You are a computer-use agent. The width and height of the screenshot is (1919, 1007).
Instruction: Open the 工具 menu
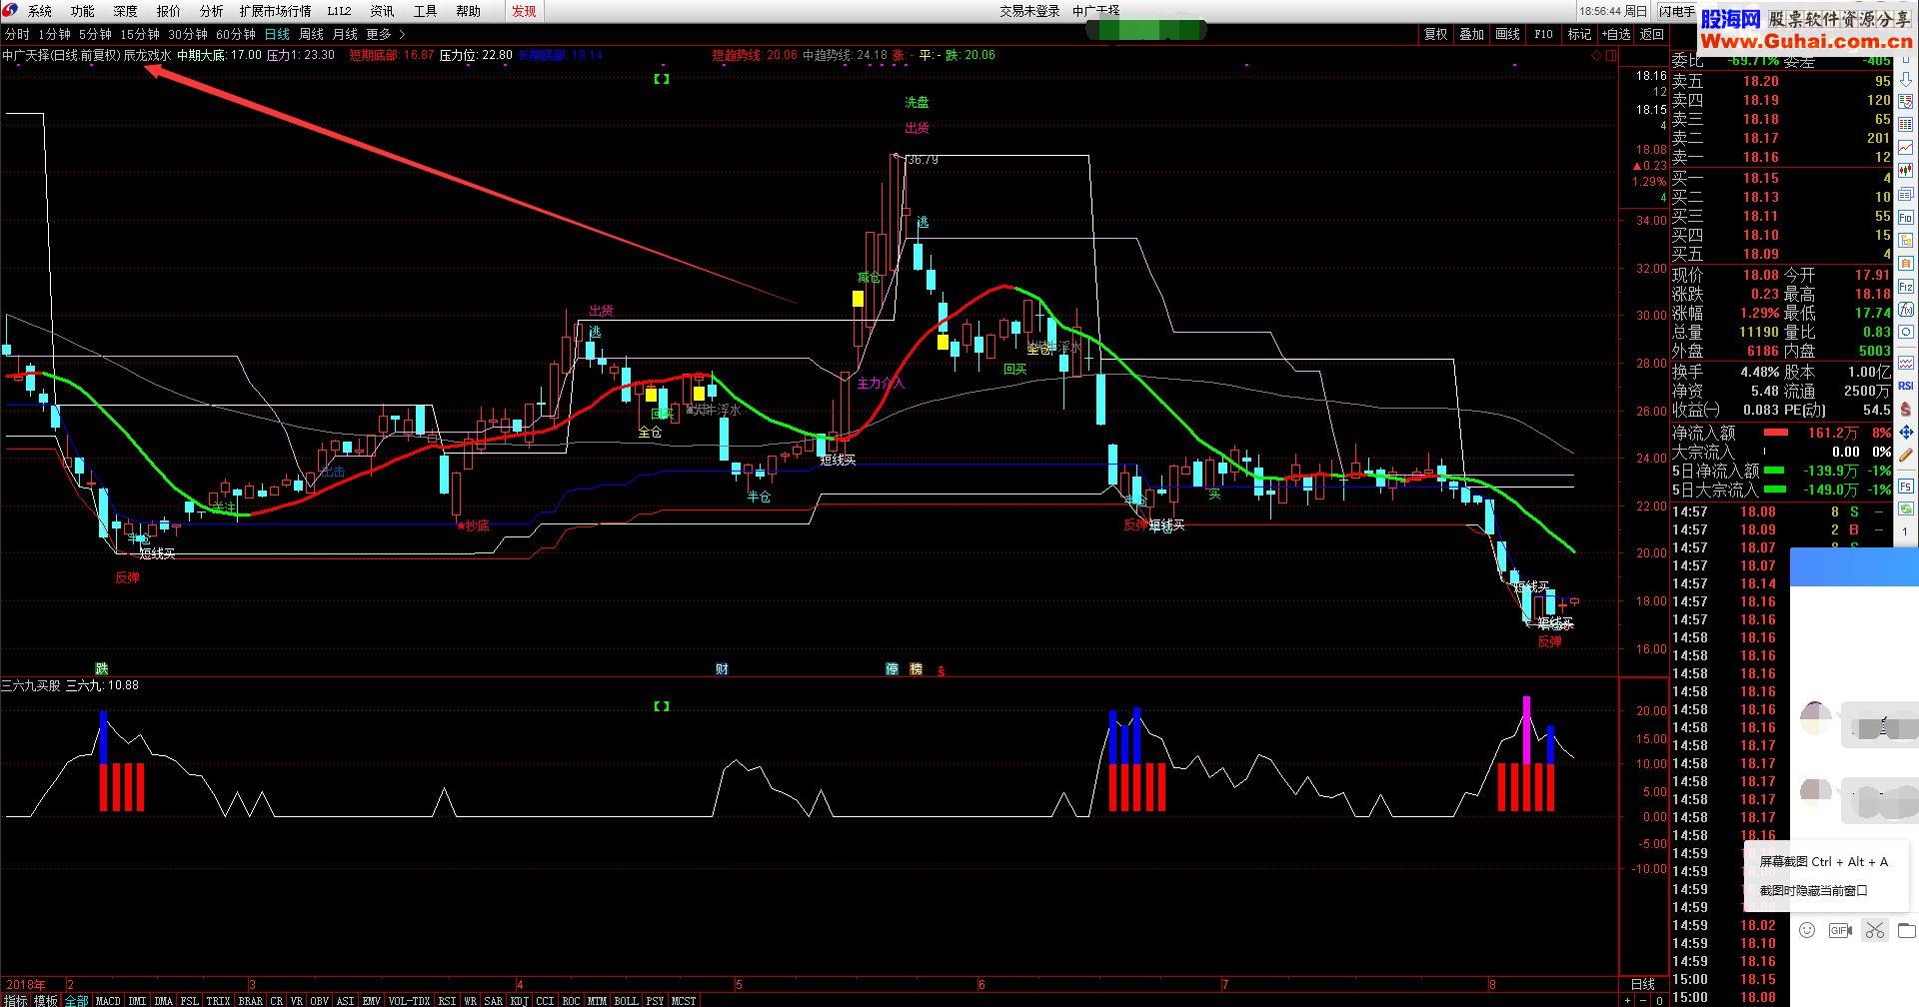coord(426,11)
